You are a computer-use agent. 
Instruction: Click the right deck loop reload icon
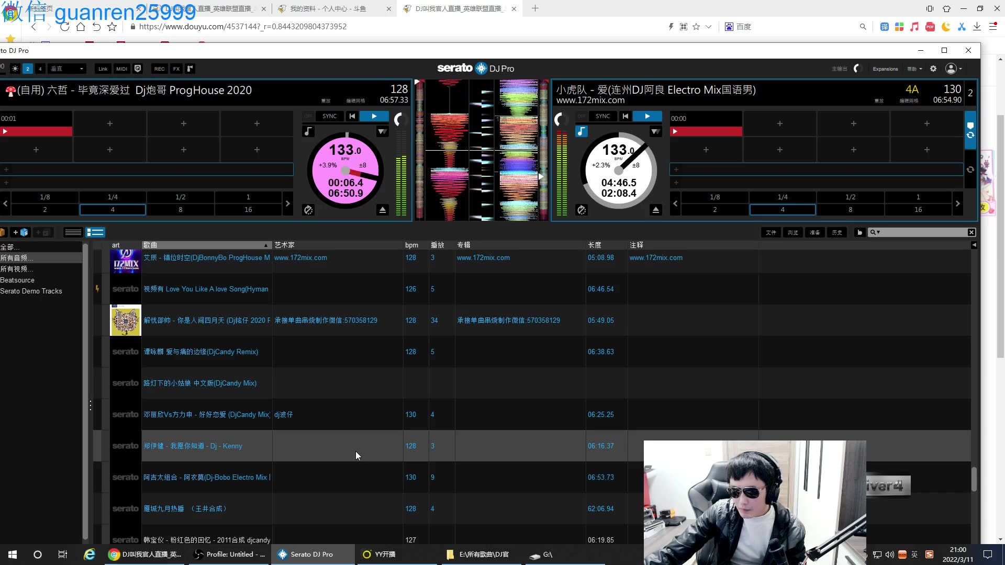970,169
